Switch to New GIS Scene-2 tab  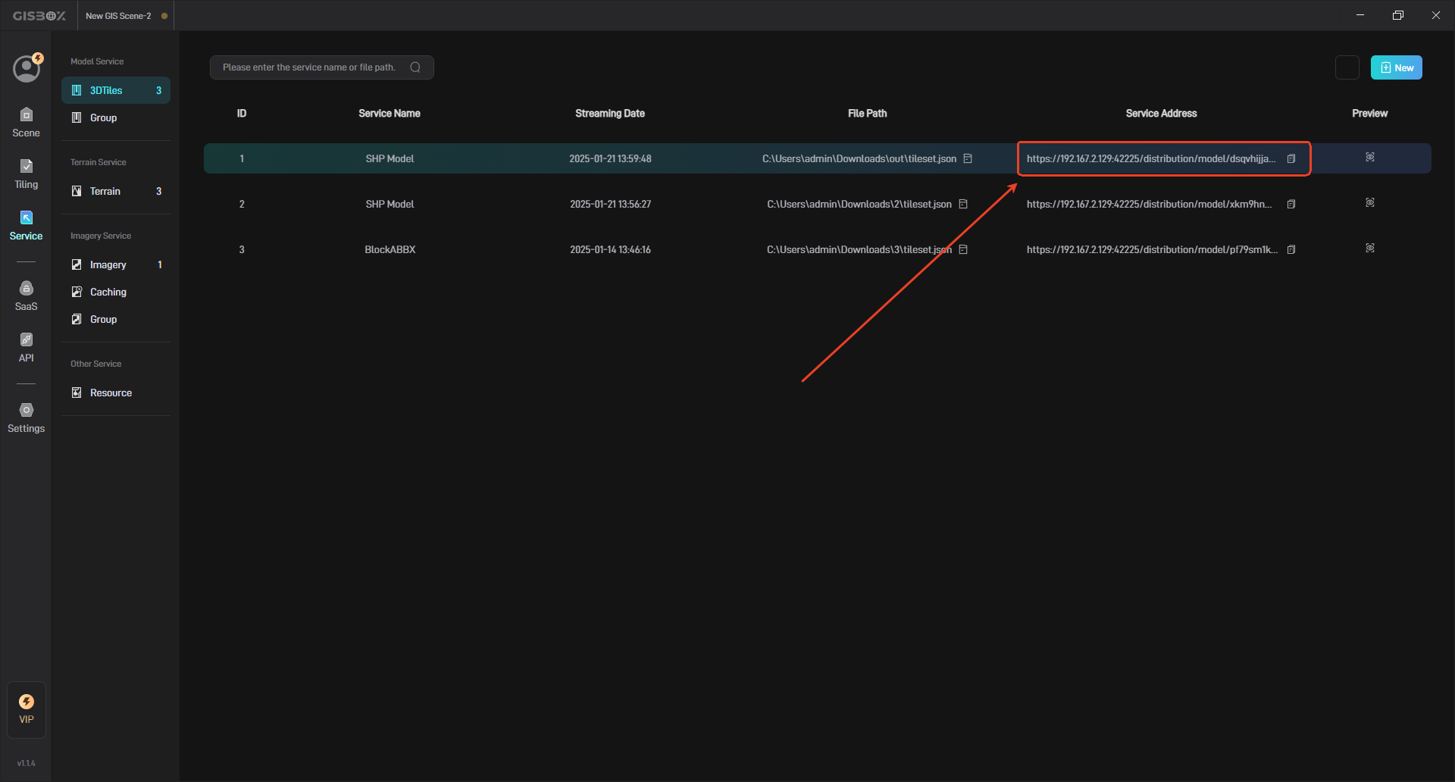pos(119,16)
